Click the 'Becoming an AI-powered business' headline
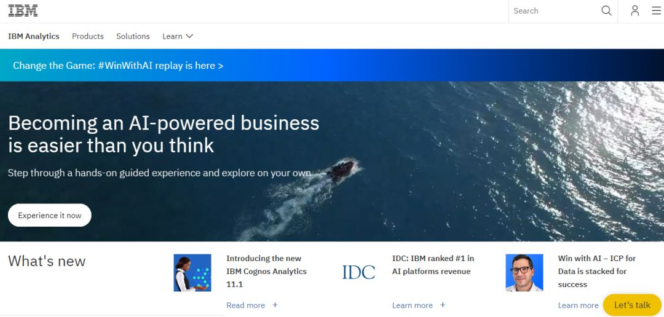Image resolution: width=664 pixels, height=317 pixels. tap(164, 134)
